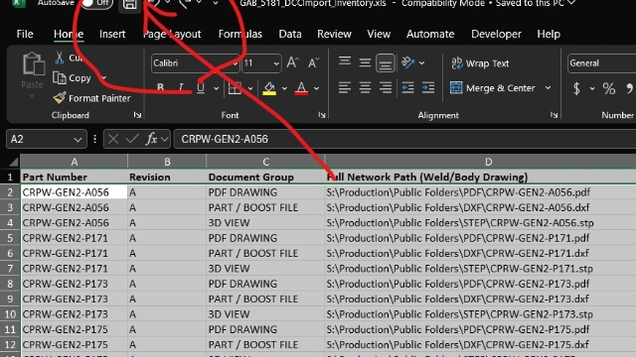This screenshot has width=636, height=357.
Task: Open underline style dropdown arrow
Action: [x=217, y=88]
